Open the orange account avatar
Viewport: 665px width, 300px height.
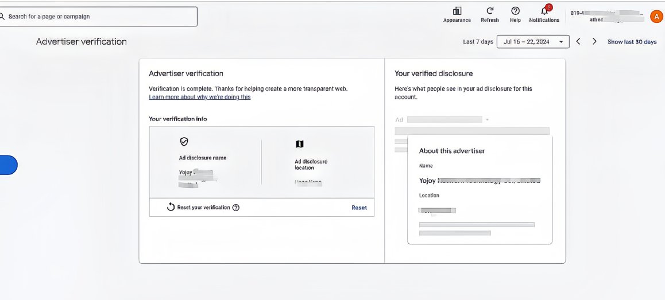pyautogui.click(x=656, y=16)
